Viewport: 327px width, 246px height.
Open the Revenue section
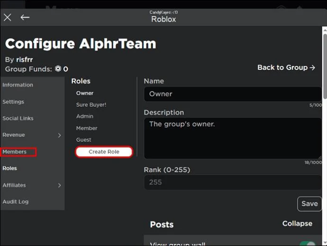[14, 135]
